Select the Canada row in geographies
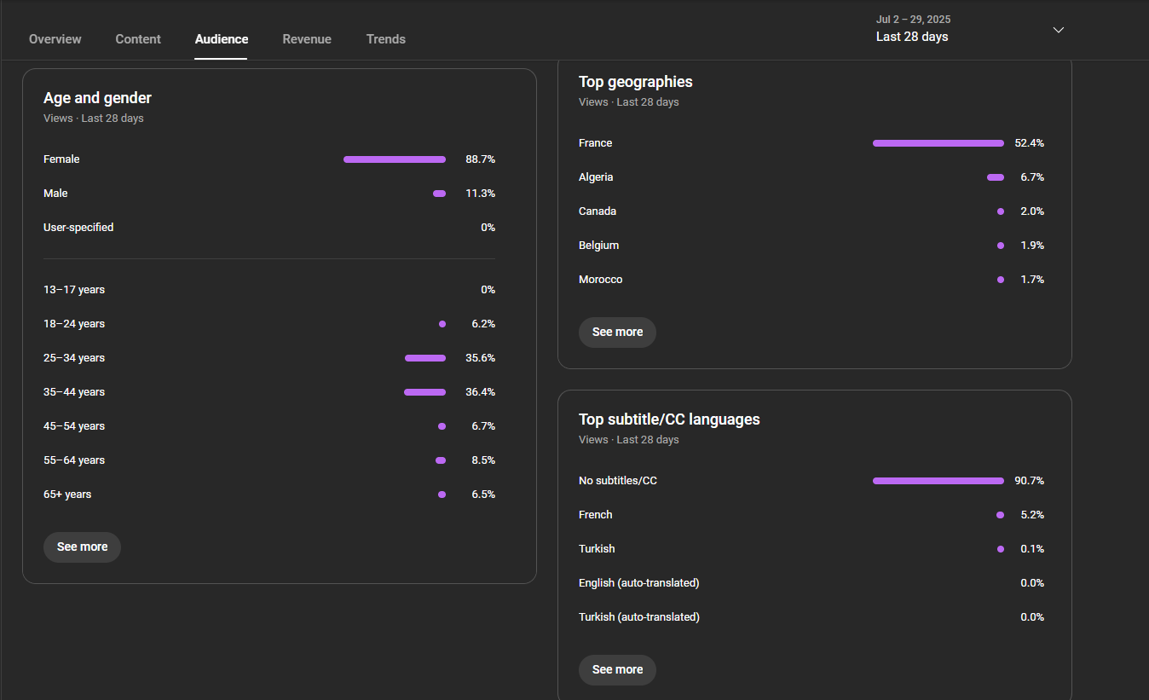This screenshot has width=1149, height=700. (x=811, y=211)
